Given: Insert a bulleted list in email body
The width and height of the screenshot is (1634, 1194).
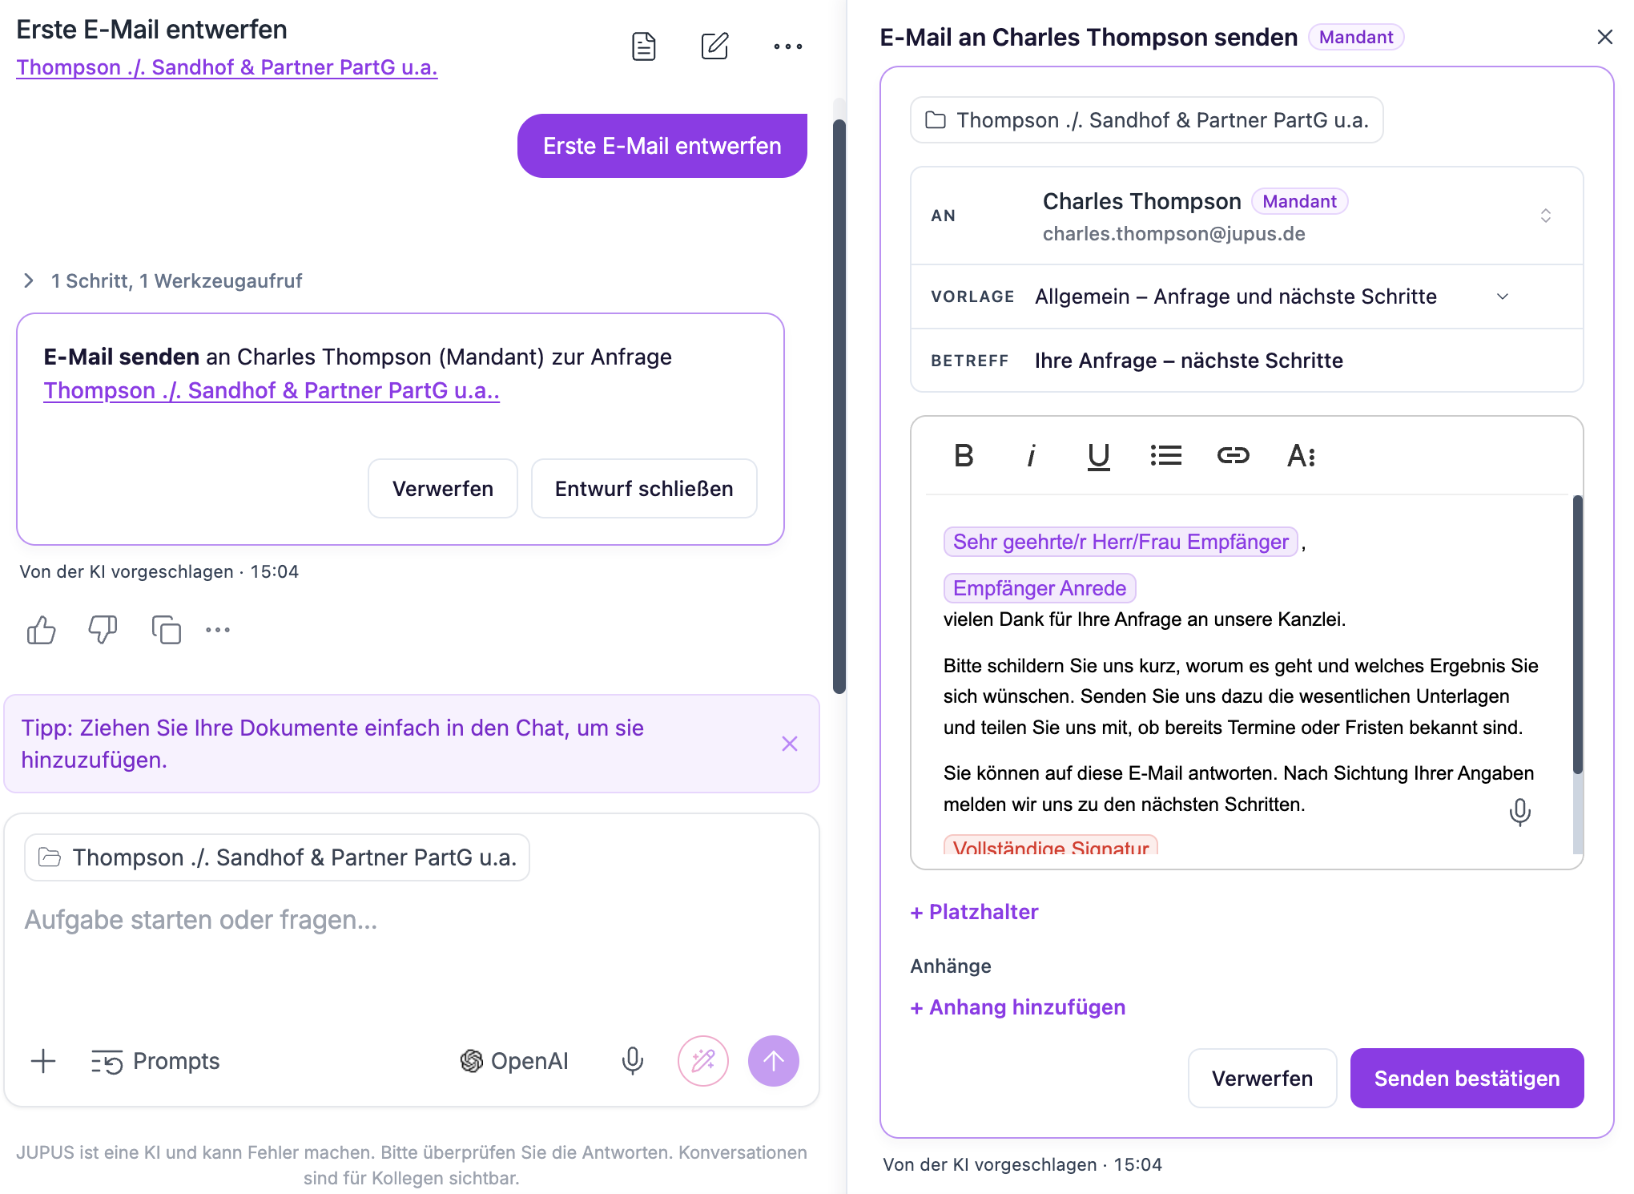Looking at the screenshot, I should (x=1165, y=456).
